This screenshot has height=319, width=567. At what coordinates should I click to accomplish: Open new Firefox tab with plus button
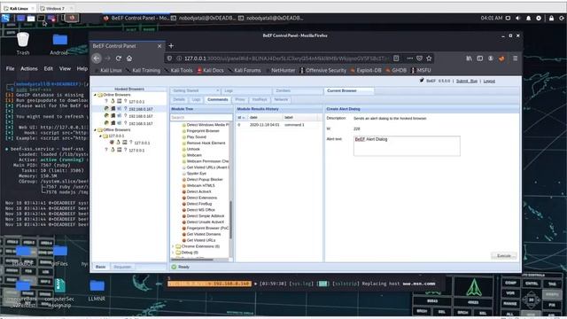(171, 46)
